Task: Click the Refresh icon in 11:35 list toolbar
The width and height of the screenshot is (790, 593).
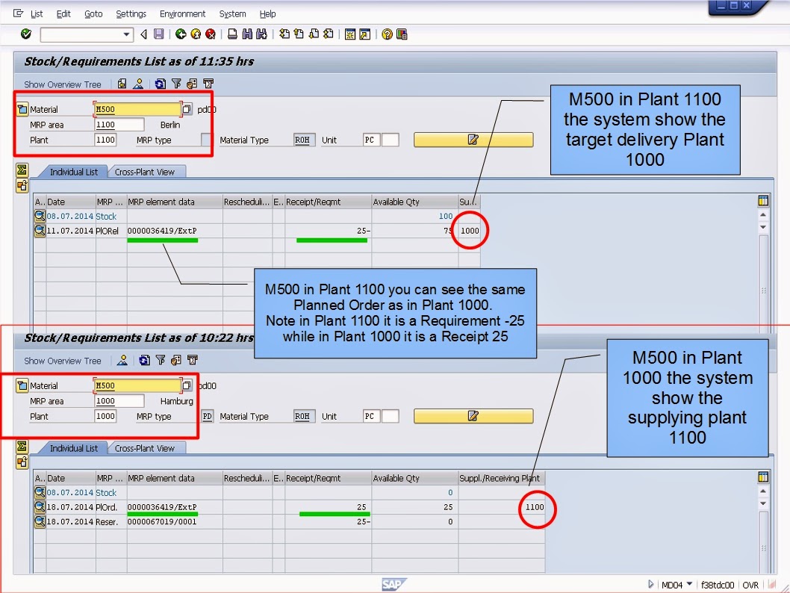Action: pos(161,84)
